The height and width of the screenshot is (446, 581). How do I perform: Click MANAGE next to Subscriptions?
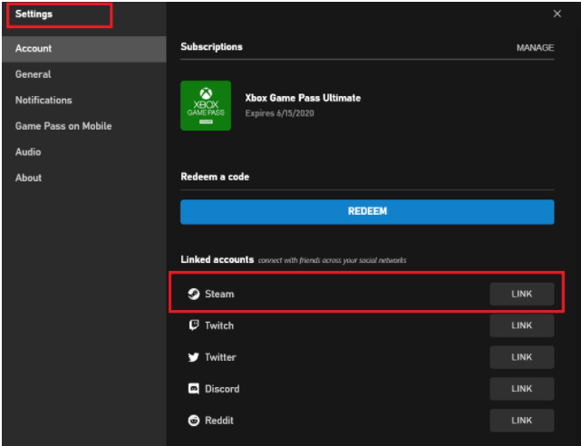click(536, 48)
